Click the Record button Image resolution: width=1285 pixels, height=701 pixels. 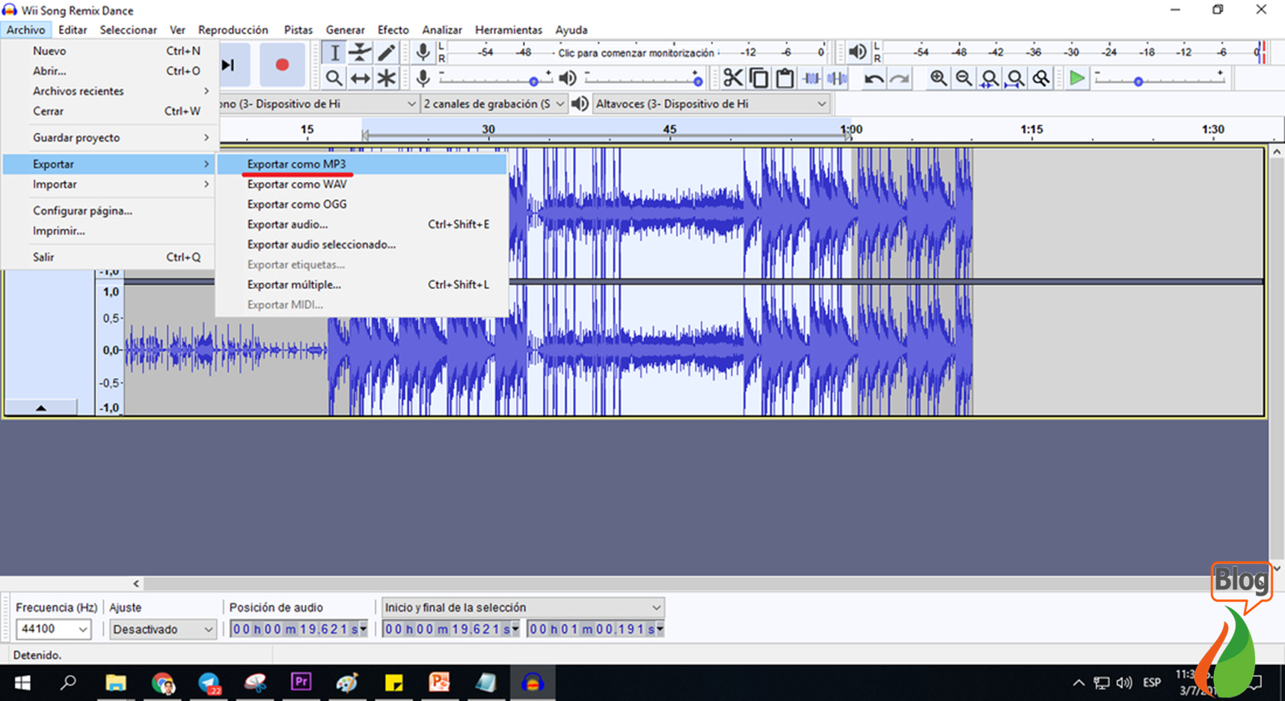tap(282, 65)
